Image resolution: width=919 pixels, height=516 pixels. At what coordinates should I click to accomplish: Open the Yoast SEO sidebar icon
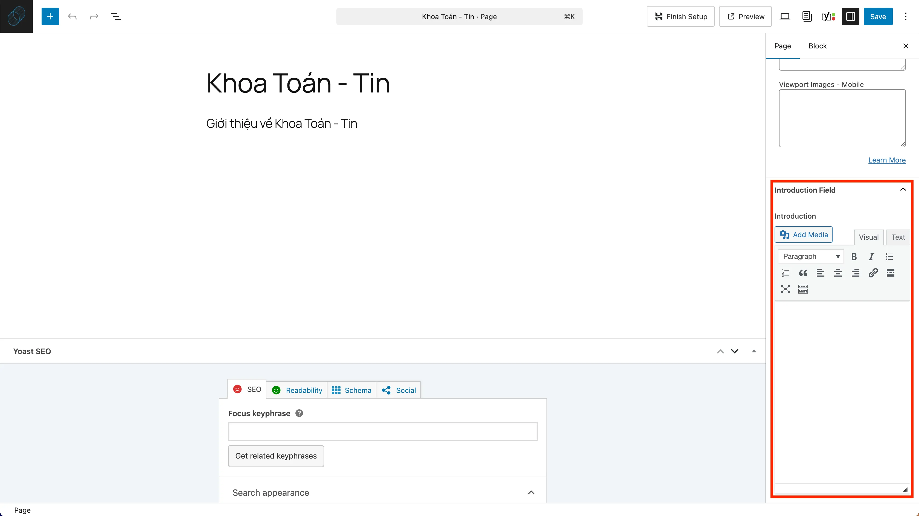(x=828, y=16)
